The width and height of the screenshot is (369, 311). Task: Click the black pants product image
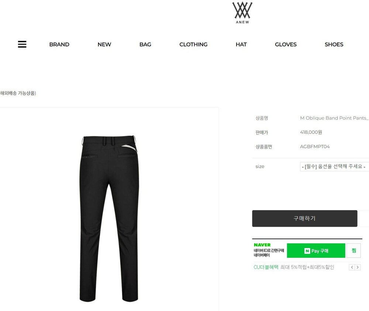pos(109,219)
